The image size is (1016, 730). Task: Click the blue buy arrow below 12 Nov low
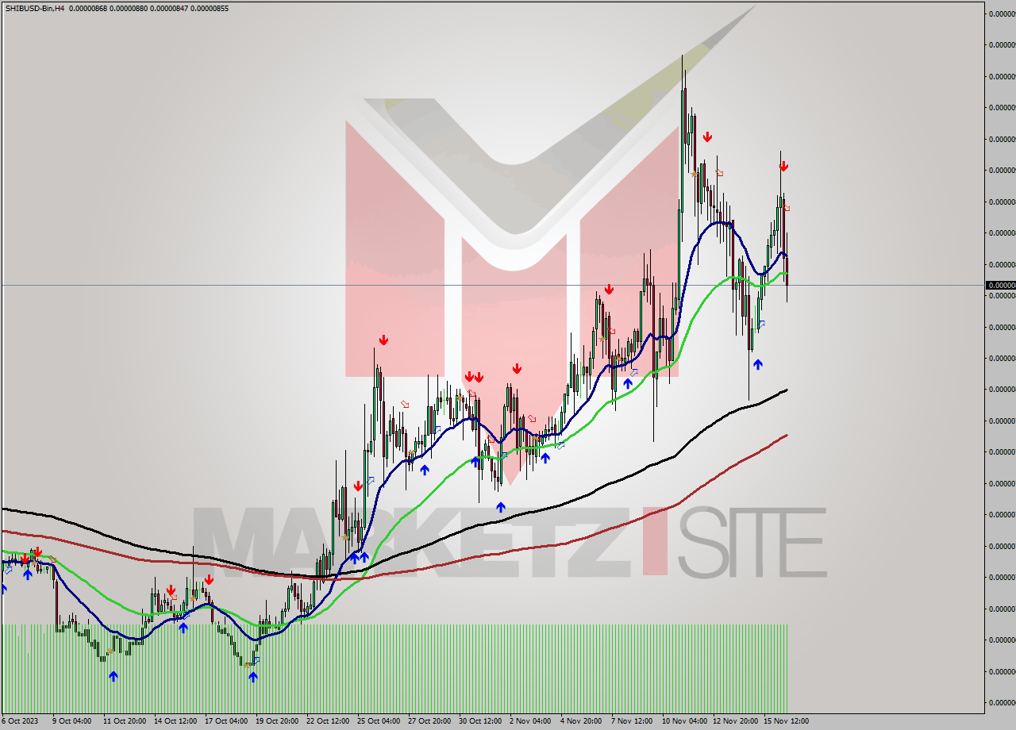point(758,364)
